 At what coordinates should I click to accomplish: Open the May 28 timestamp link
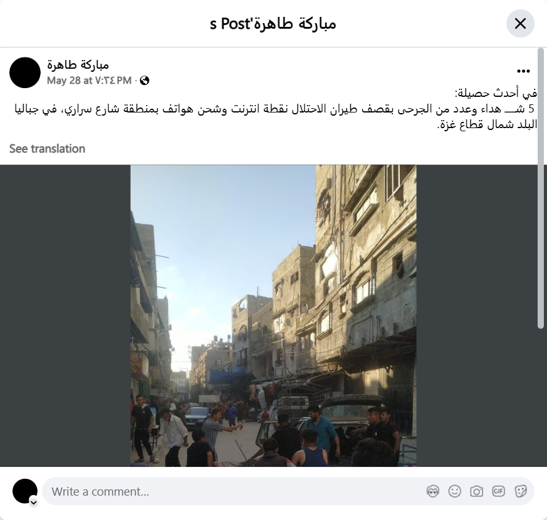(89, 81)
